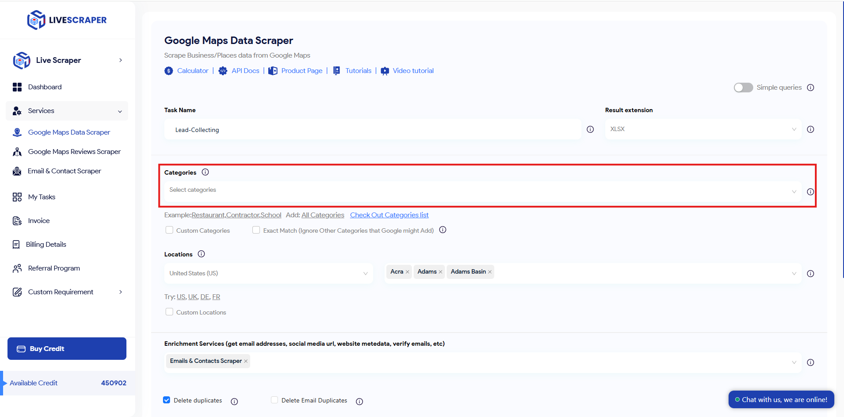This screenshot has height=417, width=844.
Task: Click the Tutorials notebook icon
Action: 337,71
